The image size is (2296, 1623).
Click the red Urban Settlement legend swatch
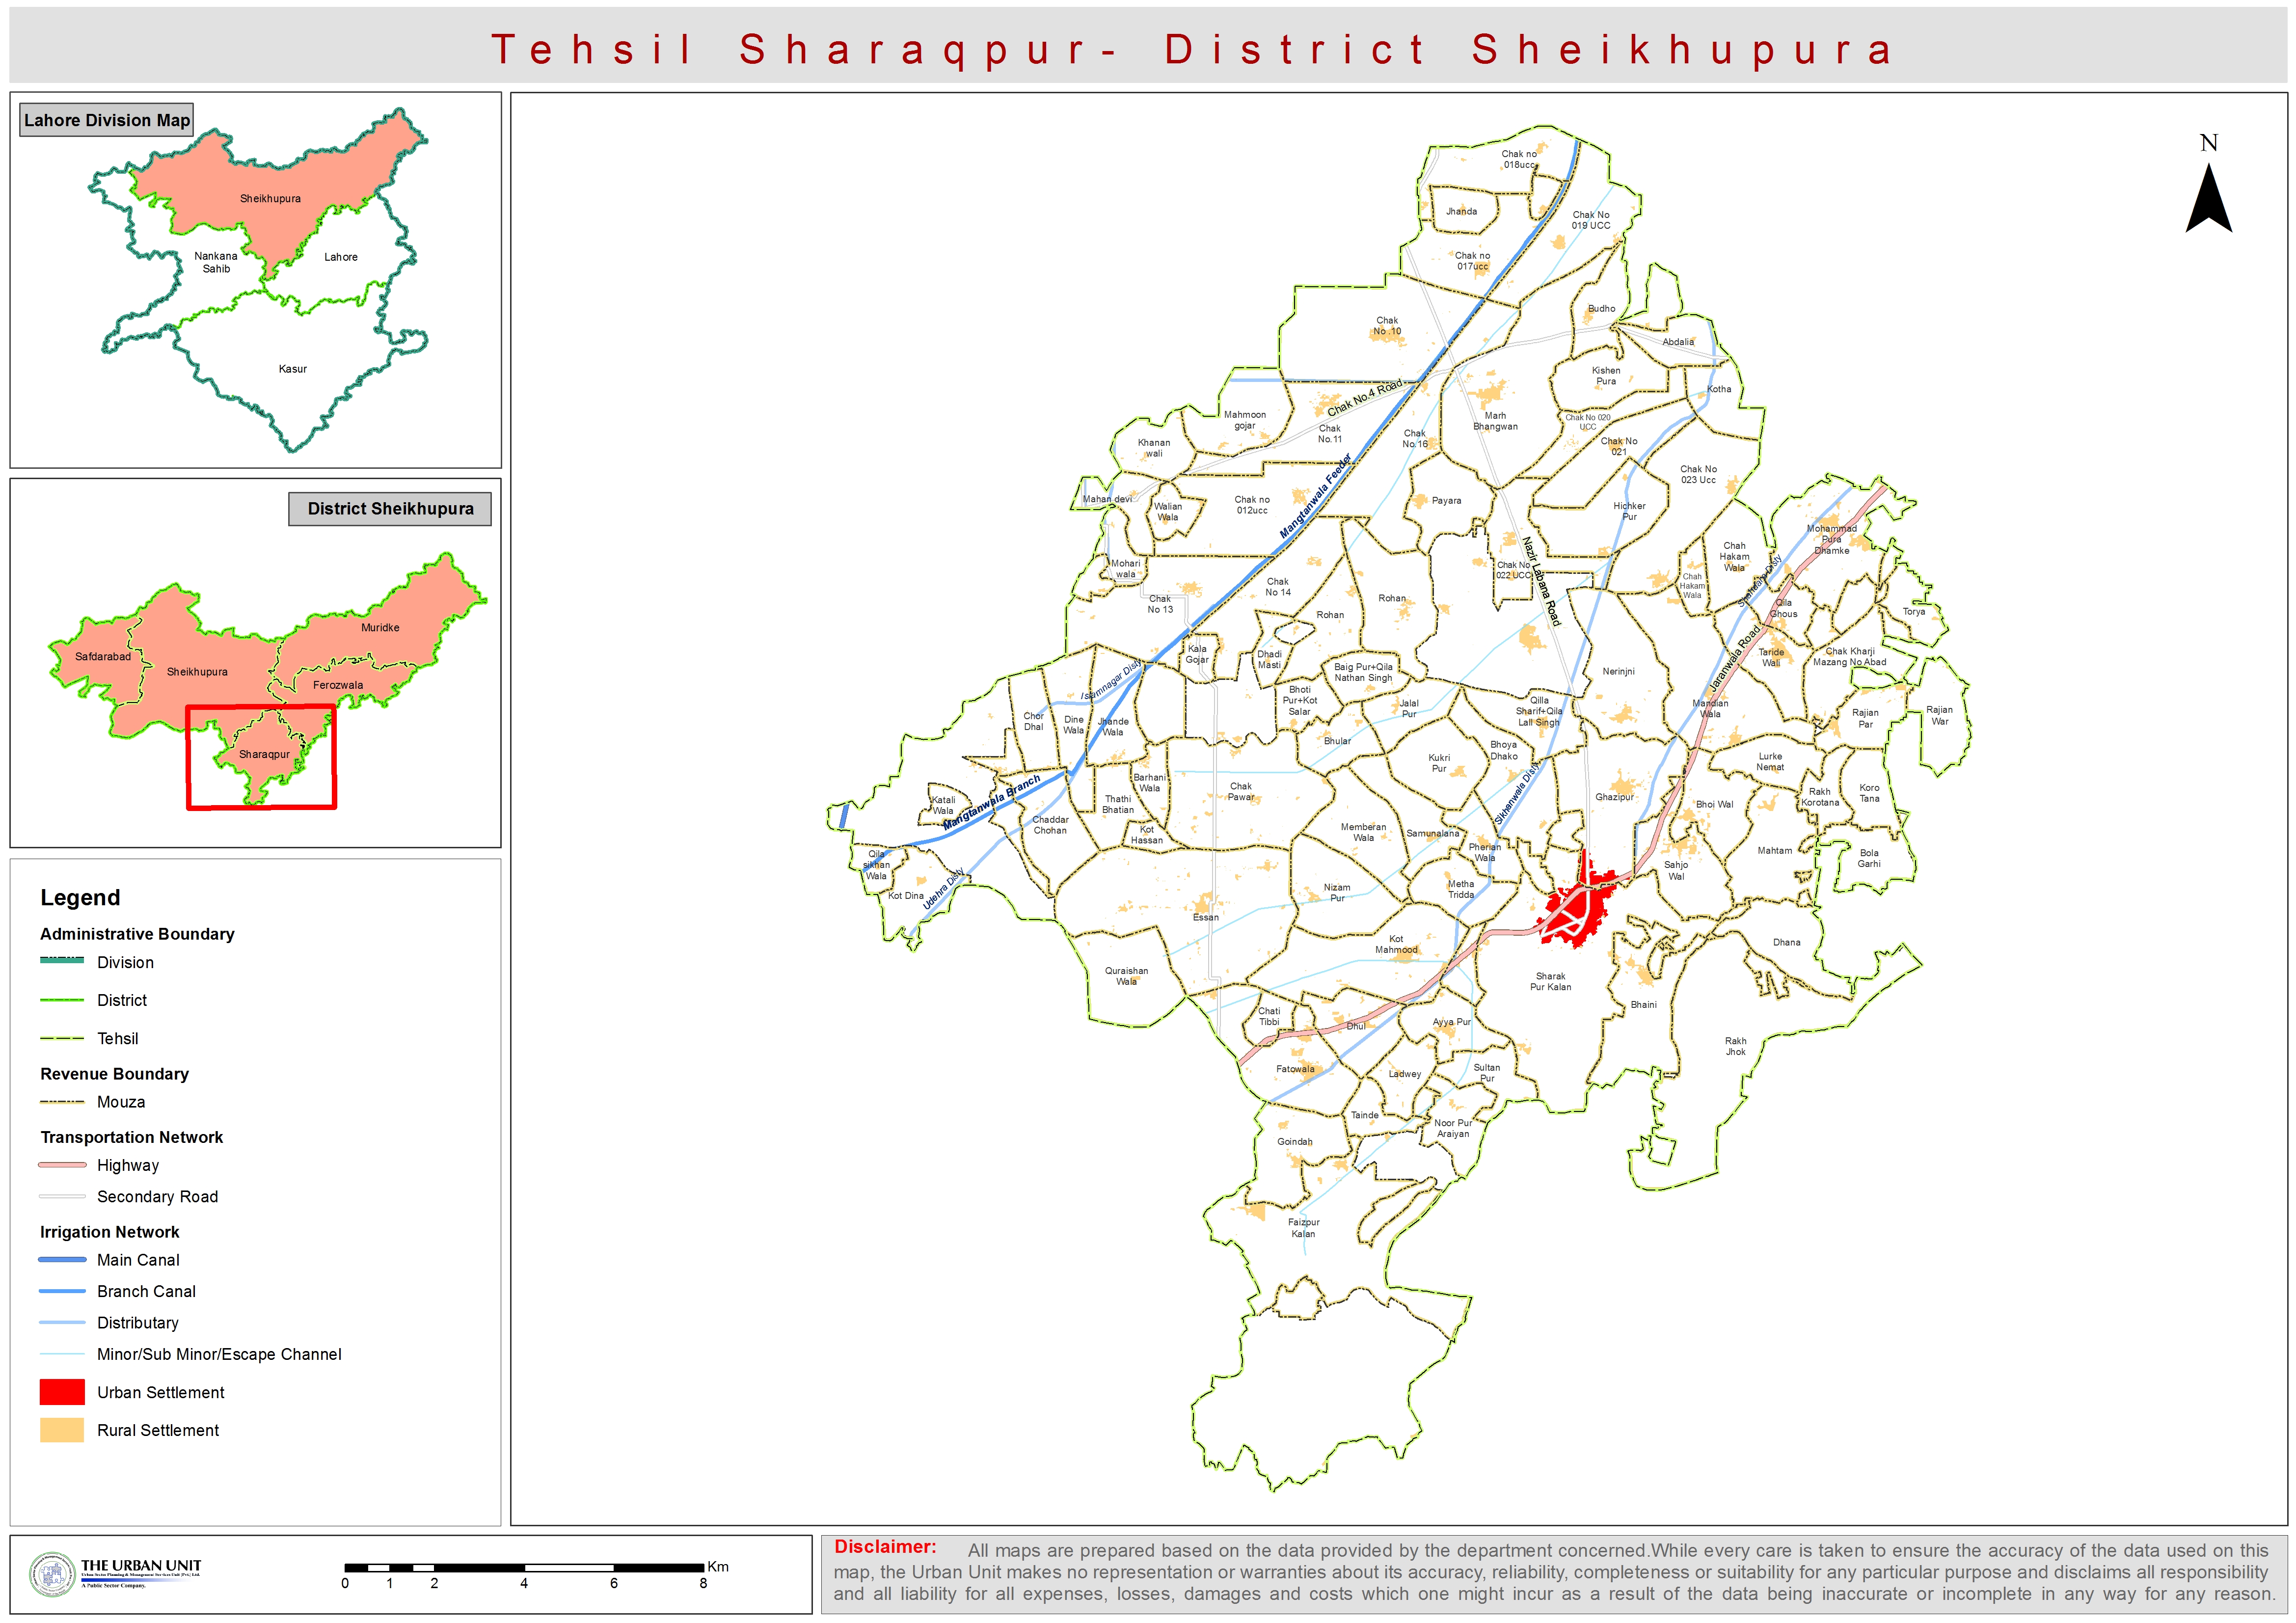coord(62,1392)
